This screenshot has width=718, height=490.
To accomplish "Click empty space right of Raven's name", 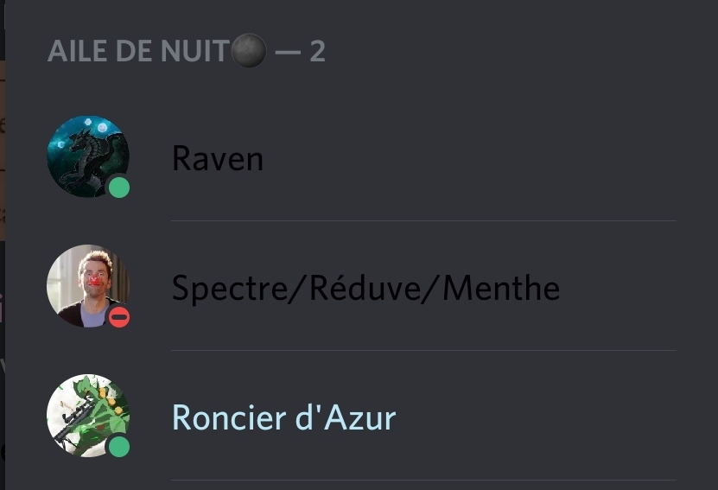I will coord(484,158).
